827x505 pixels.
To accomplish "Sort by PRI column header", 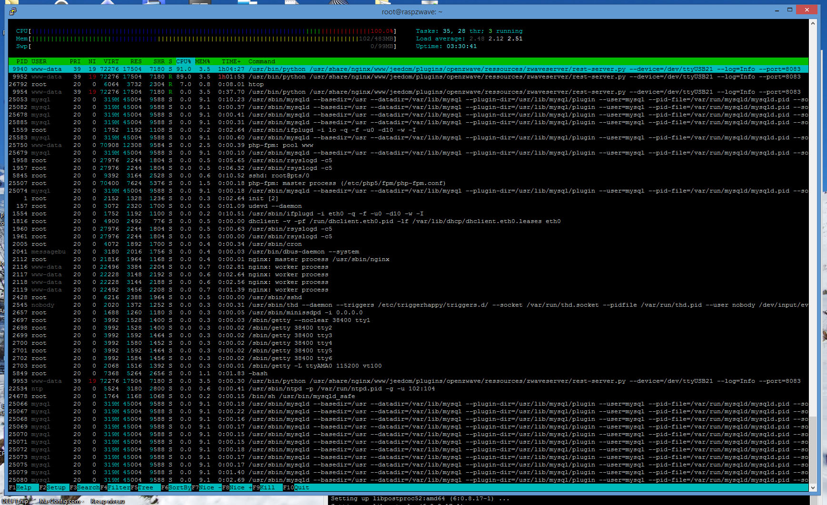I will pos(75,61).
